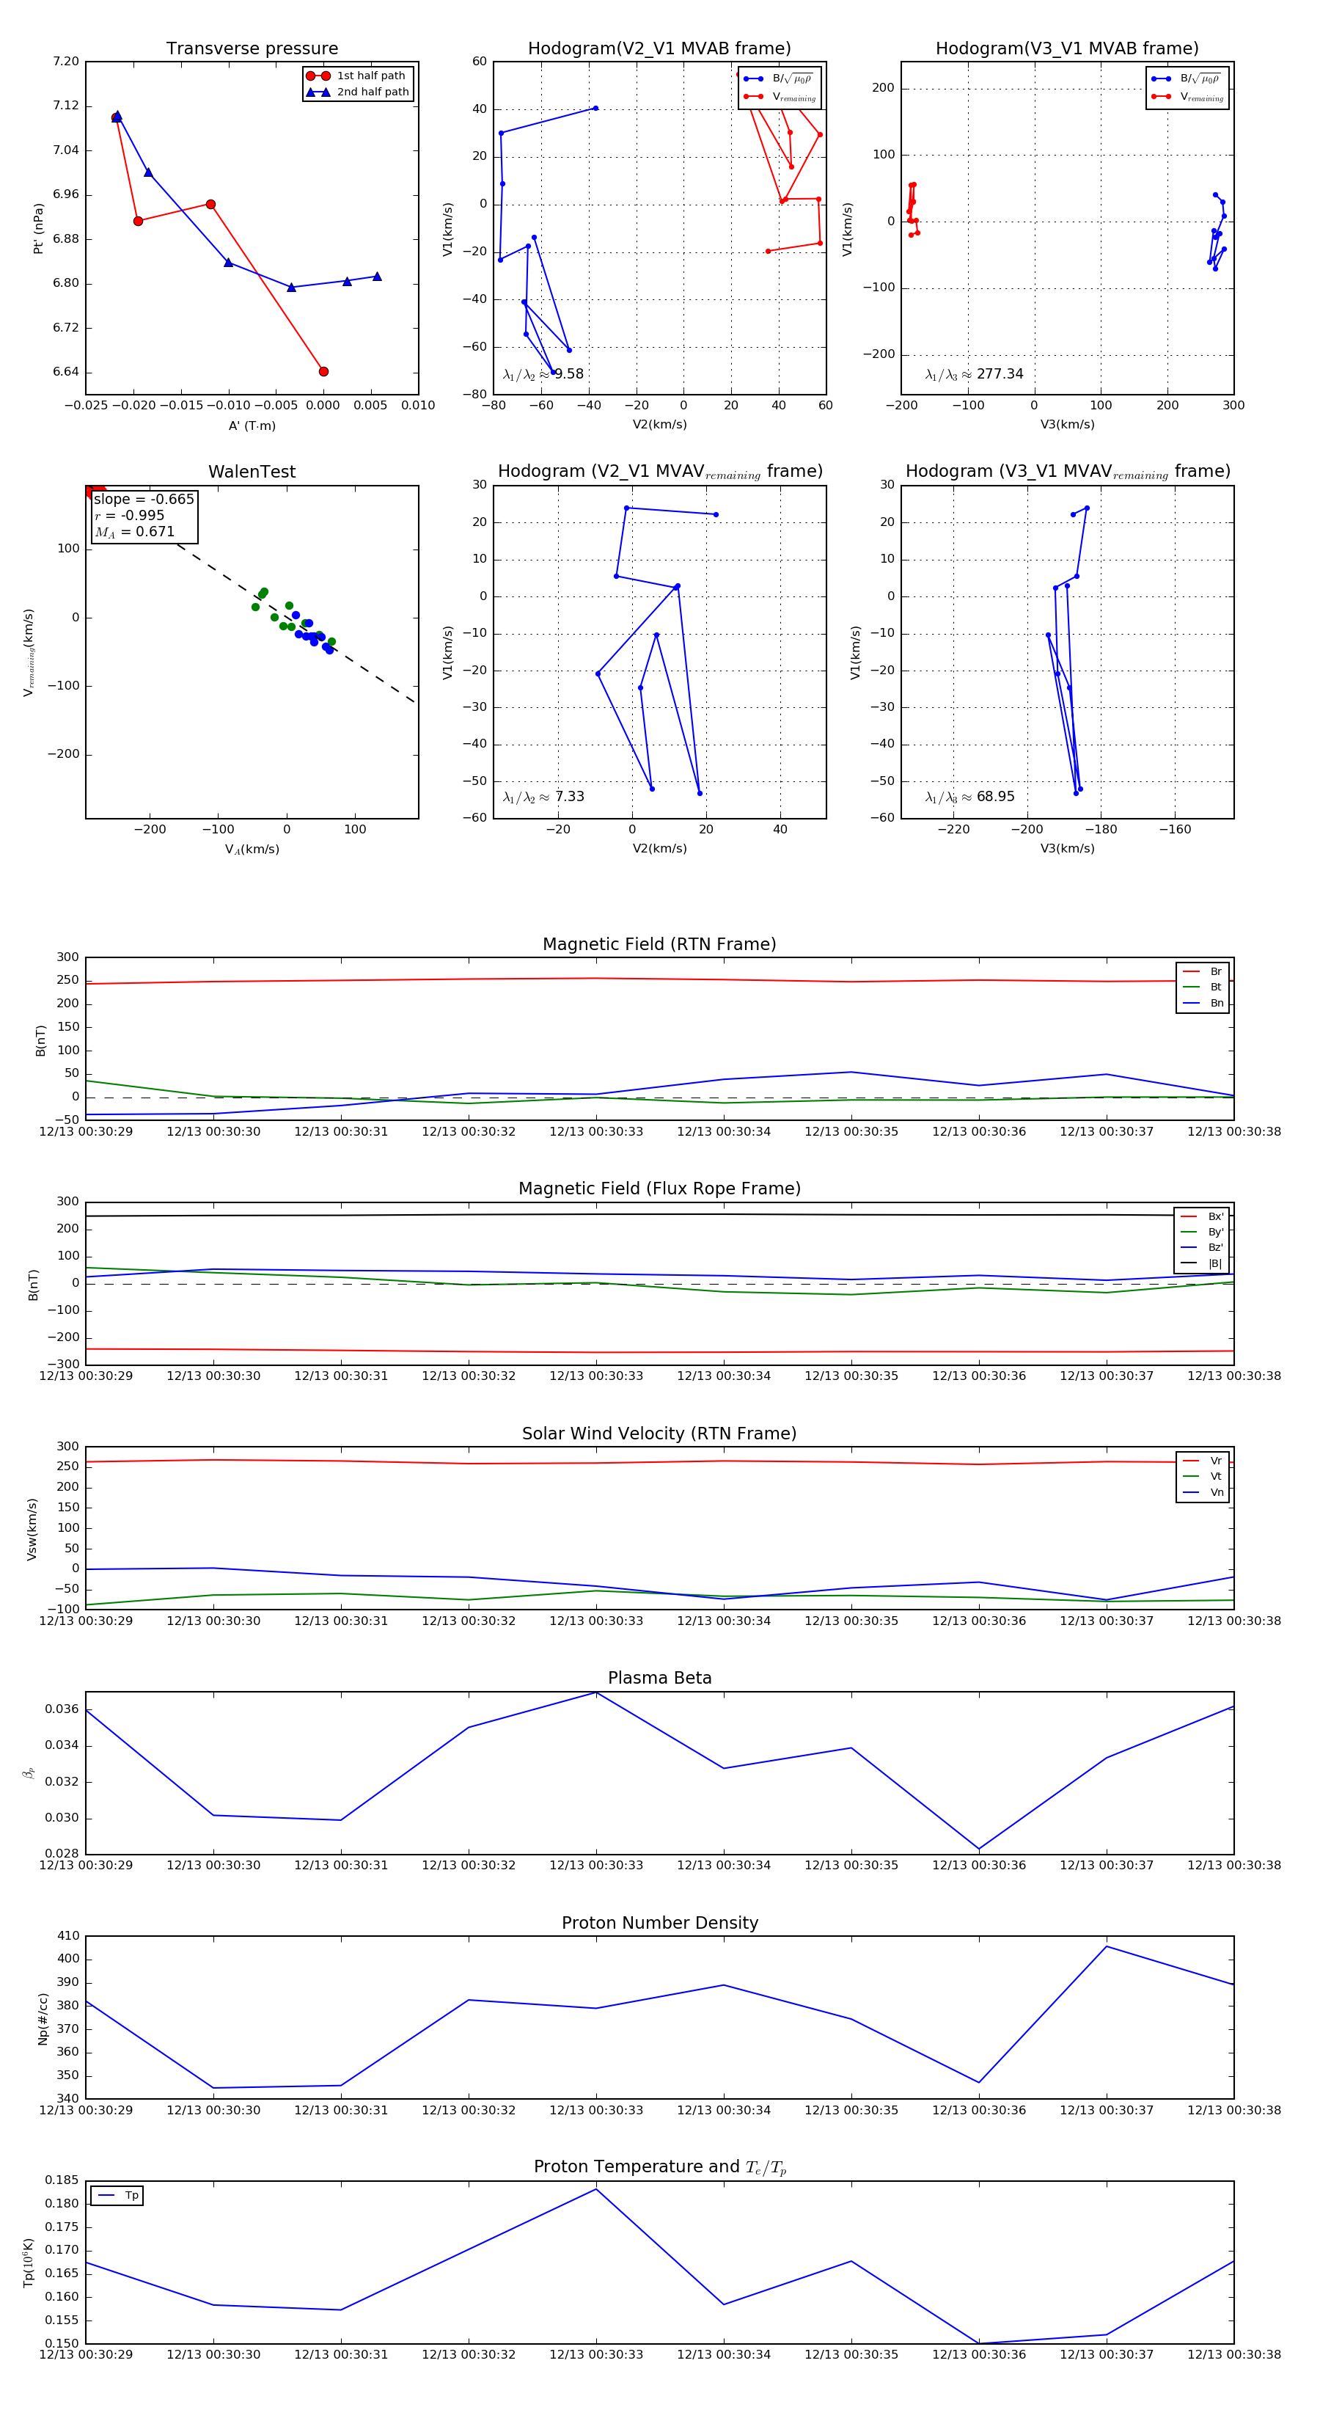The height and width of the screenshot is (2421, 1320).
Task: Click the 'WalenTest' plot title
Action: point(252,472)
